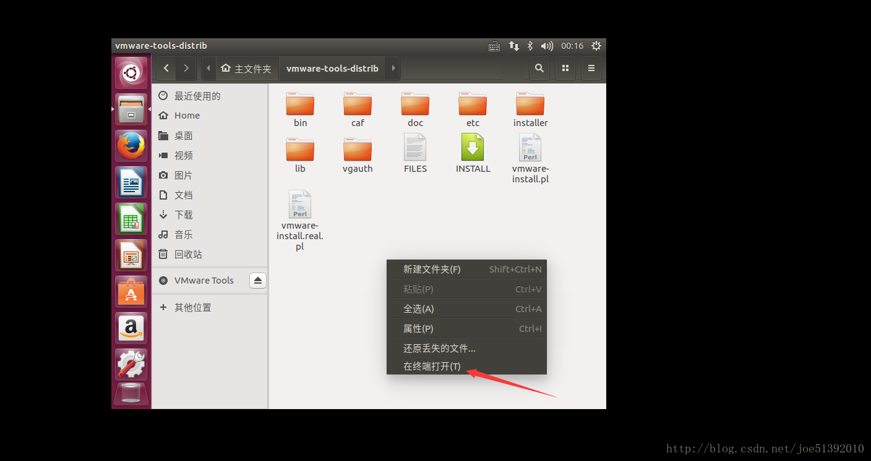Open 音乐 in the sidebar

(209, 234)
